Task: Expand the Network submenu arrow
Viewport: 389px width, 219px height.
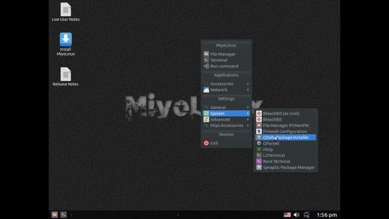Action: [248, 90]
